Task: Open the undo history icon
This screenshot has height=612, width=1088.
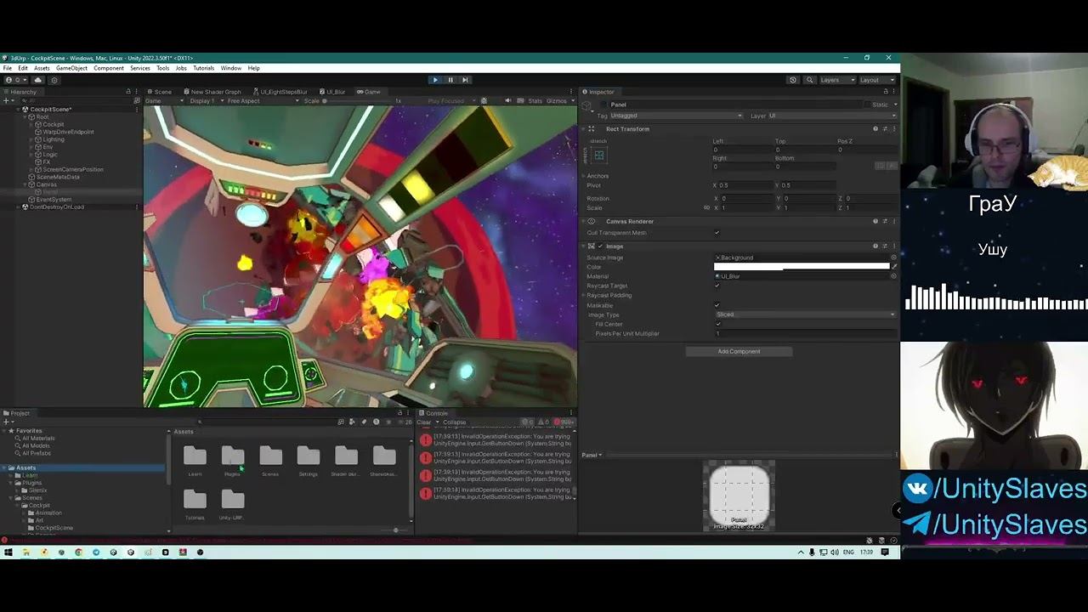Action: click(x=793, y=80)
